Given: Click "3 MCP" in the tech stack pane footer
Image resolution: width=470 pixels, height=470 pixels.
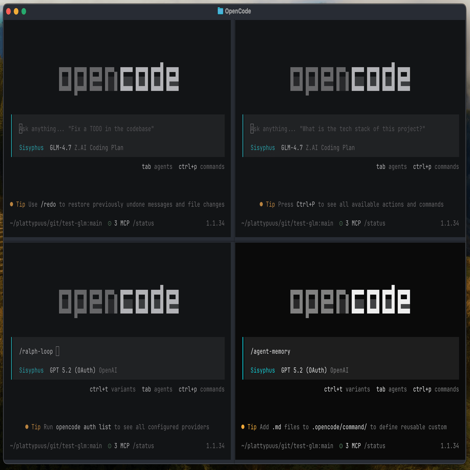Looking at the screenshot, I should (353, 223).
